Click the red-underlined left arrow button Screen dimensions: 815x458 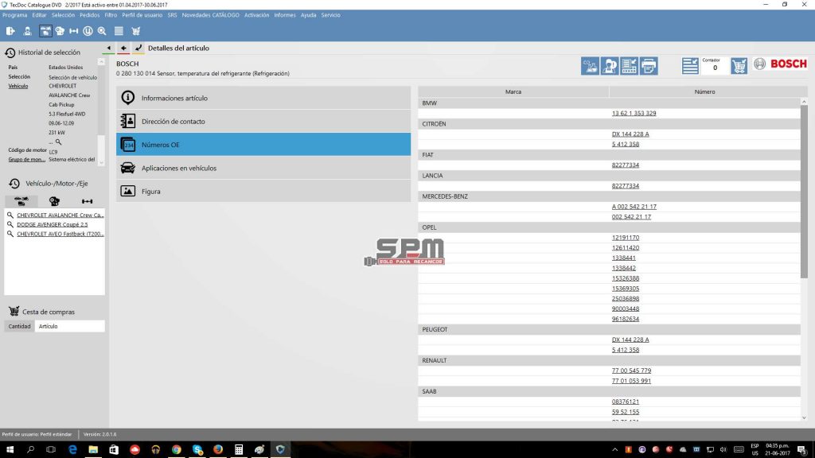[x=123, y=49]
